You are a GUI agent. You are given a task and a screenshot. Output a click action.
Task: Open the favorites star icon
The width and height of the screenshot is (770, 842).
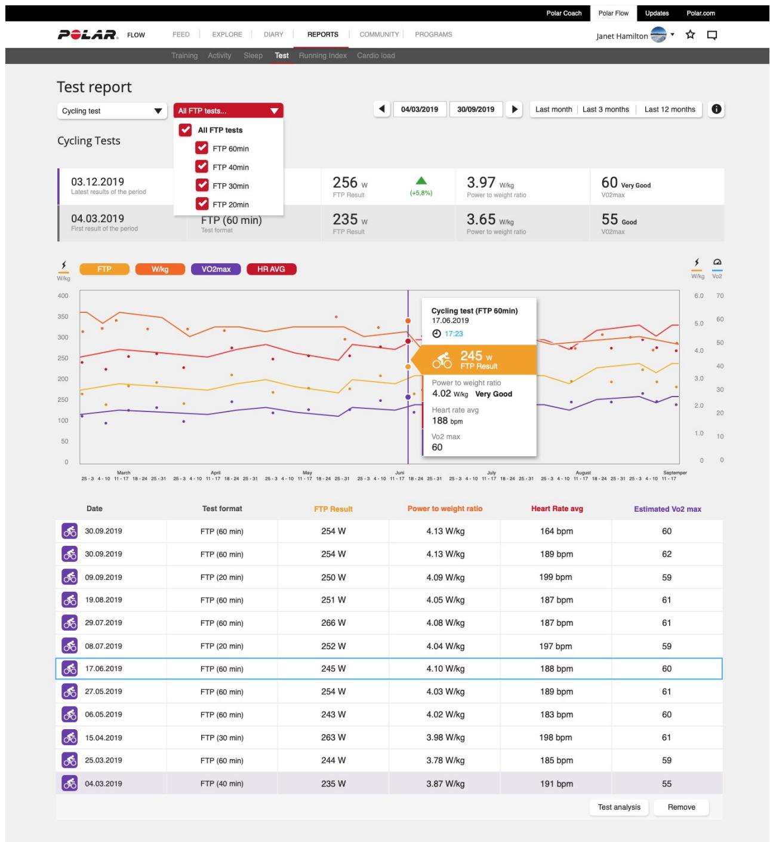pyautogui.click(x=691, y=35)
